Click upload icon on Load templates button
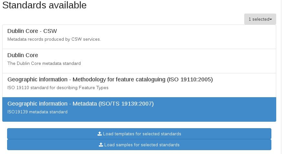Image resolution: width=283 pixels, height=154 pixels. pyautogui.click(x=100, y=134)
